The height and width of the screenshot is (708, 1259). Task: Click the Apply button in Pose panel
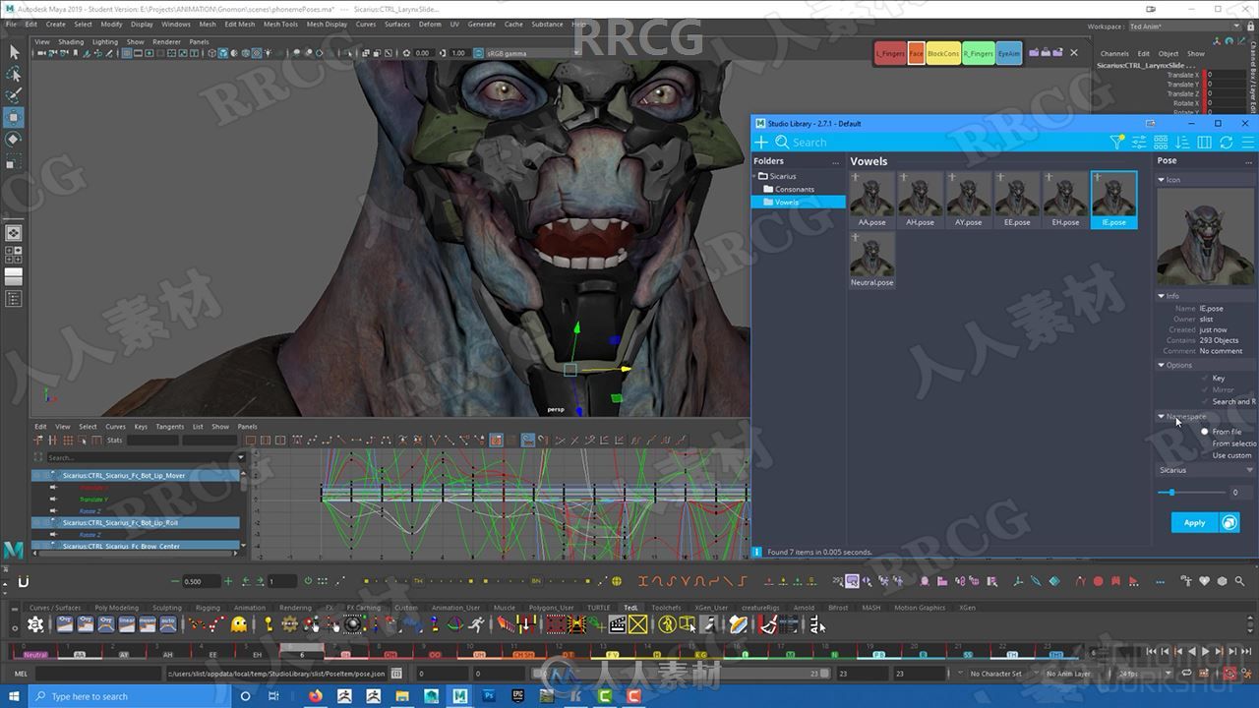coord(1194,522)
